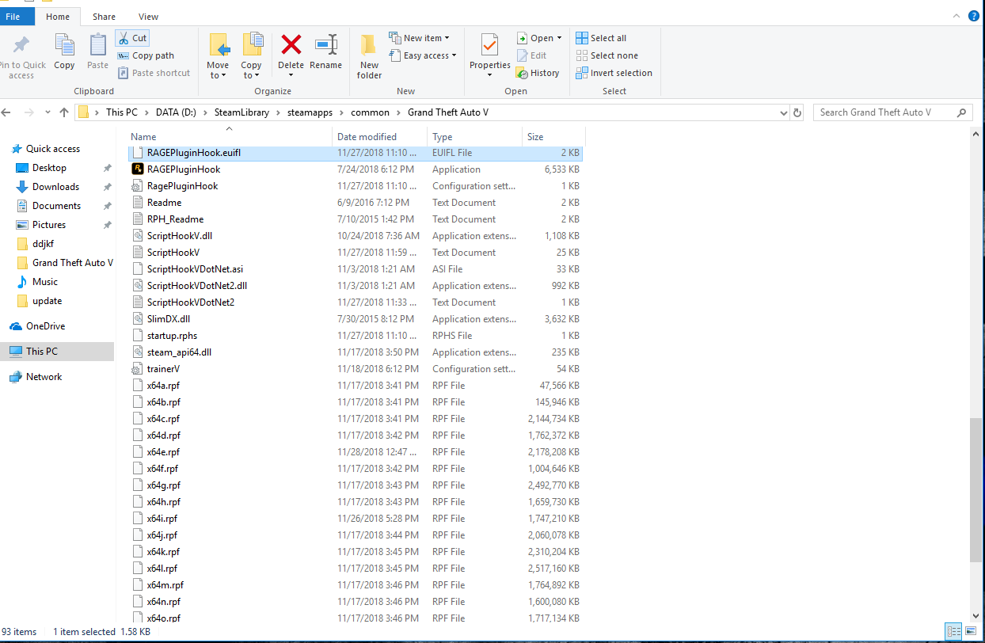The image size is (985, 643).
Task: Switch to the View ribbon tab
Action: (x=148, y=16)
